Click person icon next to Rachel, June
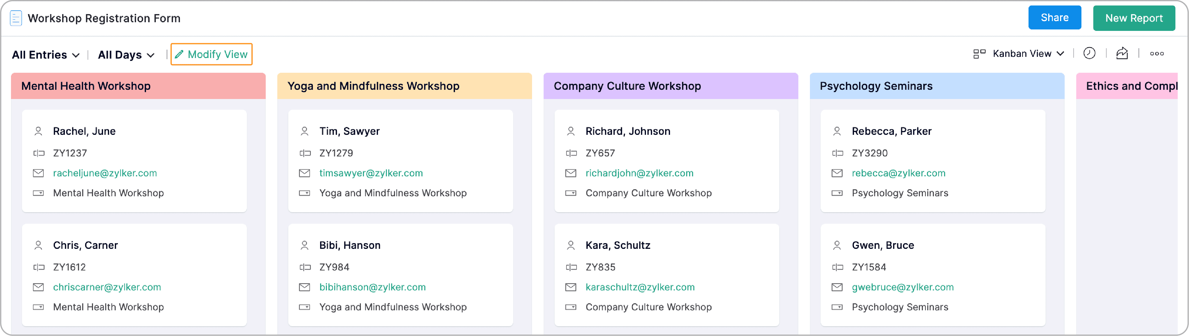The height and width of the screenshot is (336, 1189). click(x=38, y=131)
